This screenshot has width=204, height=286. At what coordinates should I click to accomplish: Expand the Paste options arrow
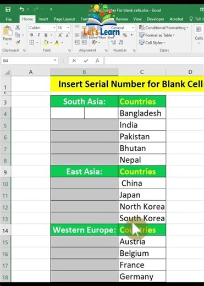pos(7,44)
